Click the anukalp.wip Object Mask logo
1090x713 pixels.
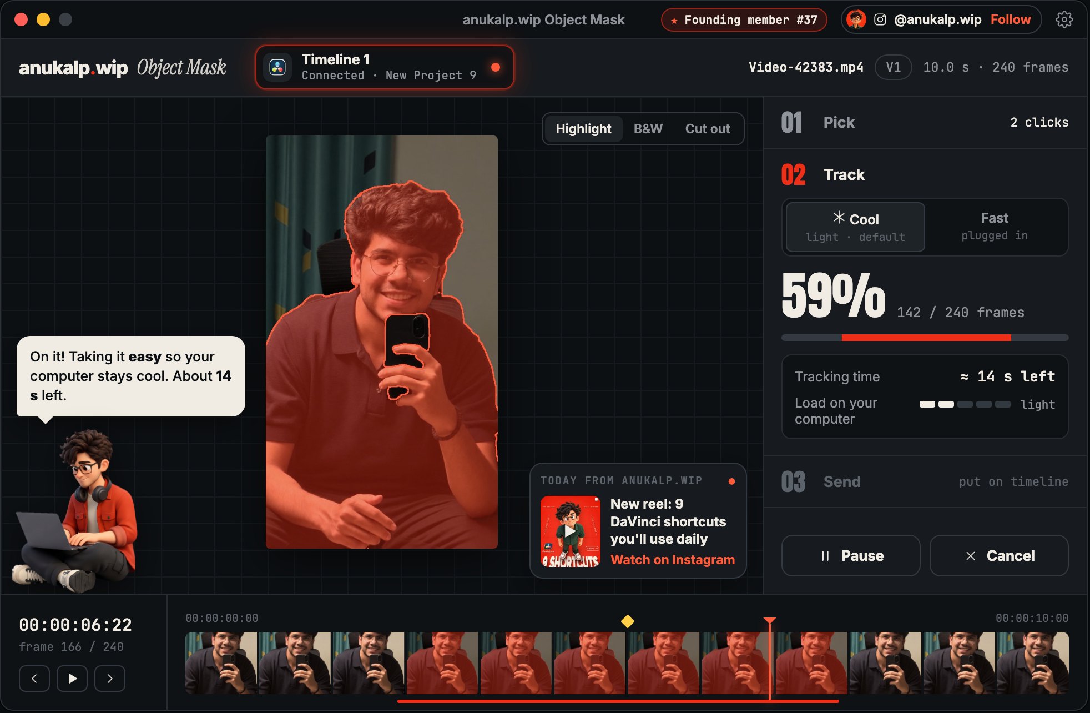coord(123,67)
